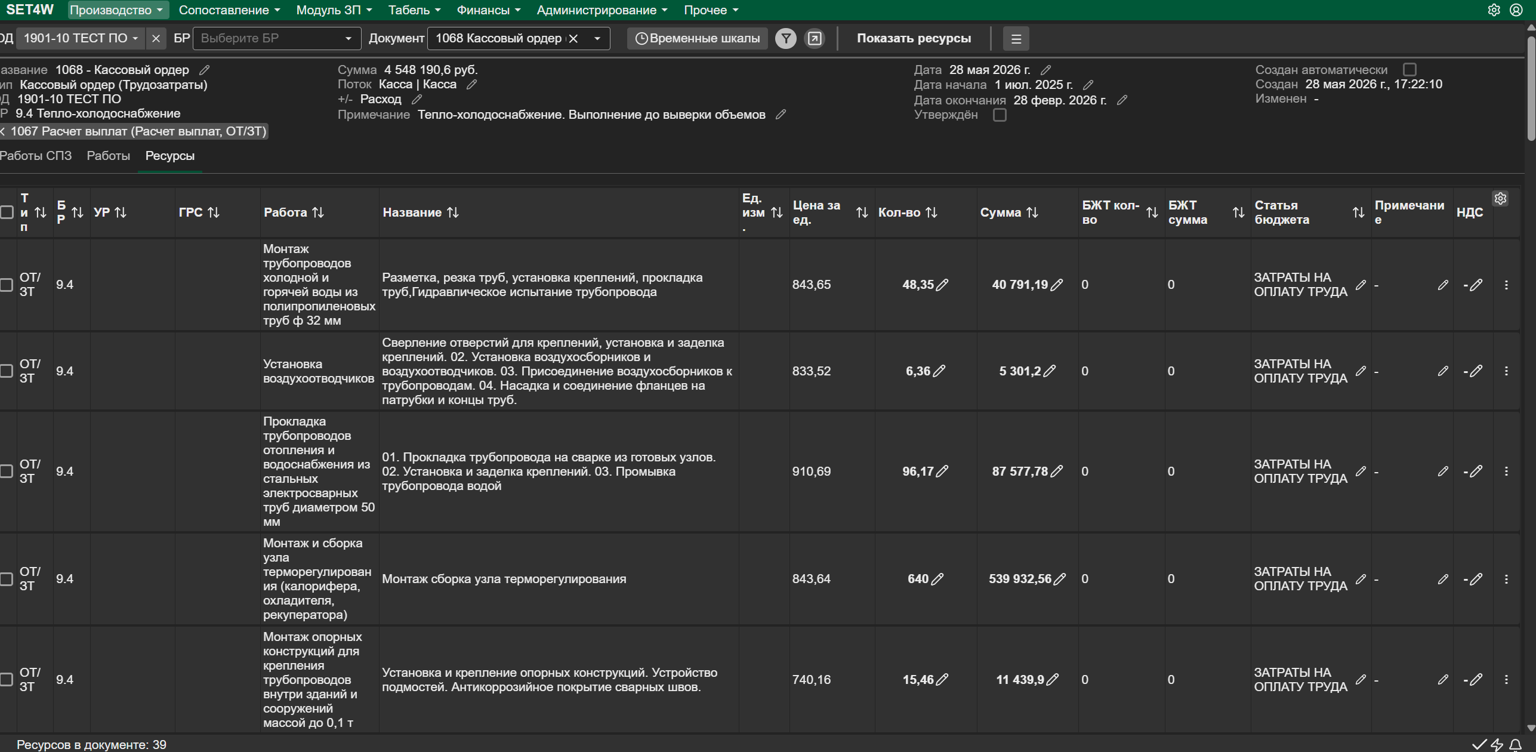Edit sum 40 791,19 pencil
The height and width of the screenshot is (752, 1536).
click(1057, 285)
